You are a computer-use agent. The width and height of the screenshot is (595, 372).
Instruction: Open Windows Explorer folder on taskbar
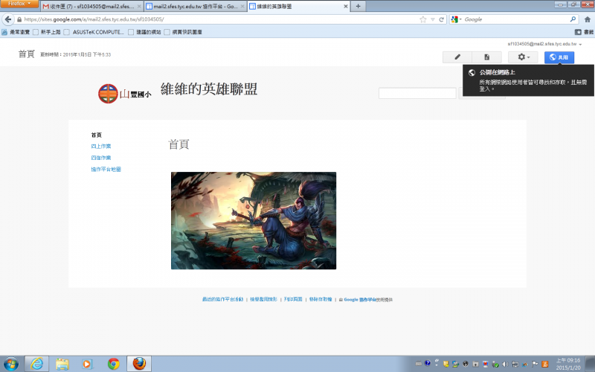62,364
